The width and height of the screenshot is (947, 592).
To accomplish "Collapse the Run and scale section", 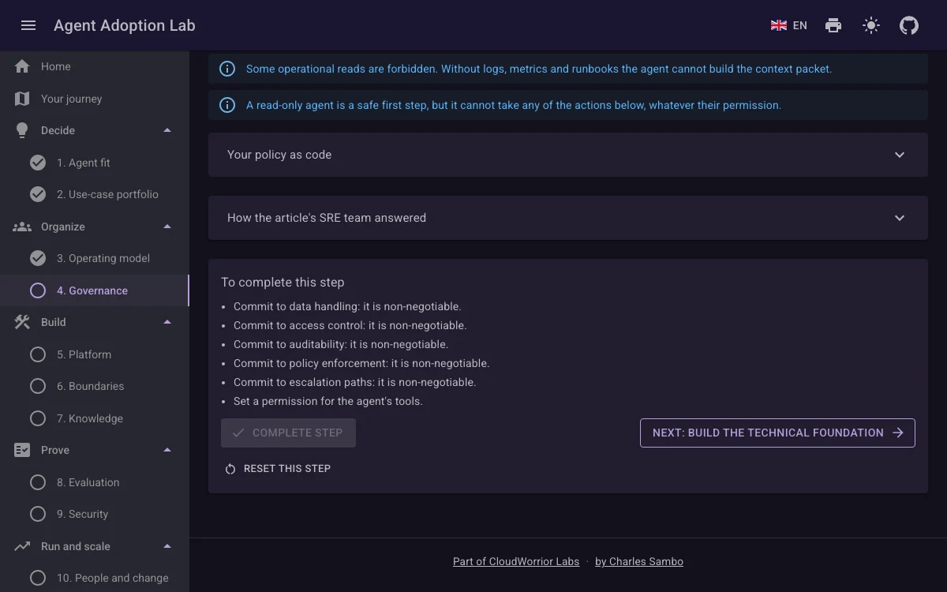I will 167,546.
